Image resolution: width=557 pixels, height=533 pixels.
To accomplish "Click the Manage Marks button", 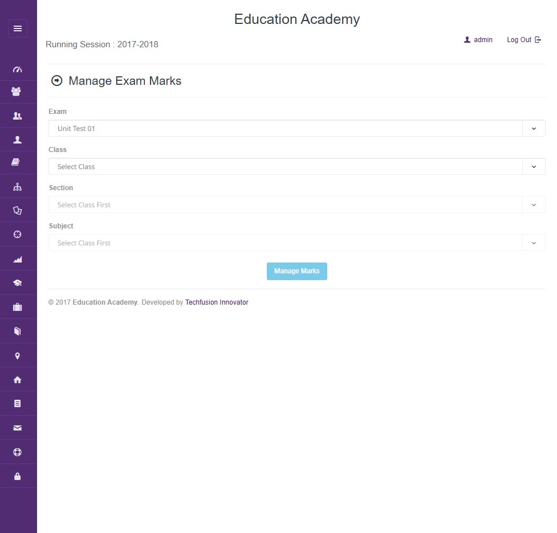I will (x=296, y=271).
